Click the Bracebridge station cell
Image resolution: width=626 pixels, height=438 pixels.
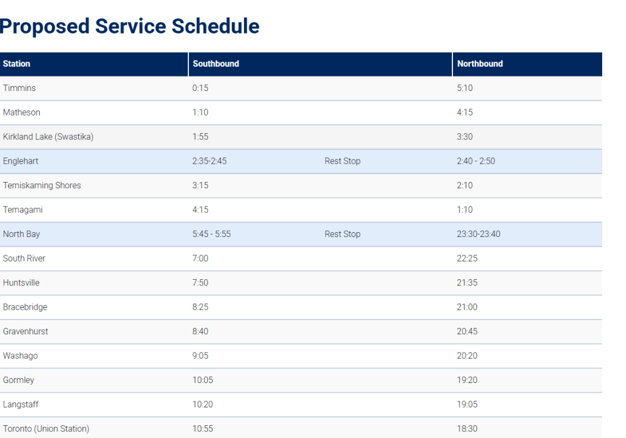[25, 307]
